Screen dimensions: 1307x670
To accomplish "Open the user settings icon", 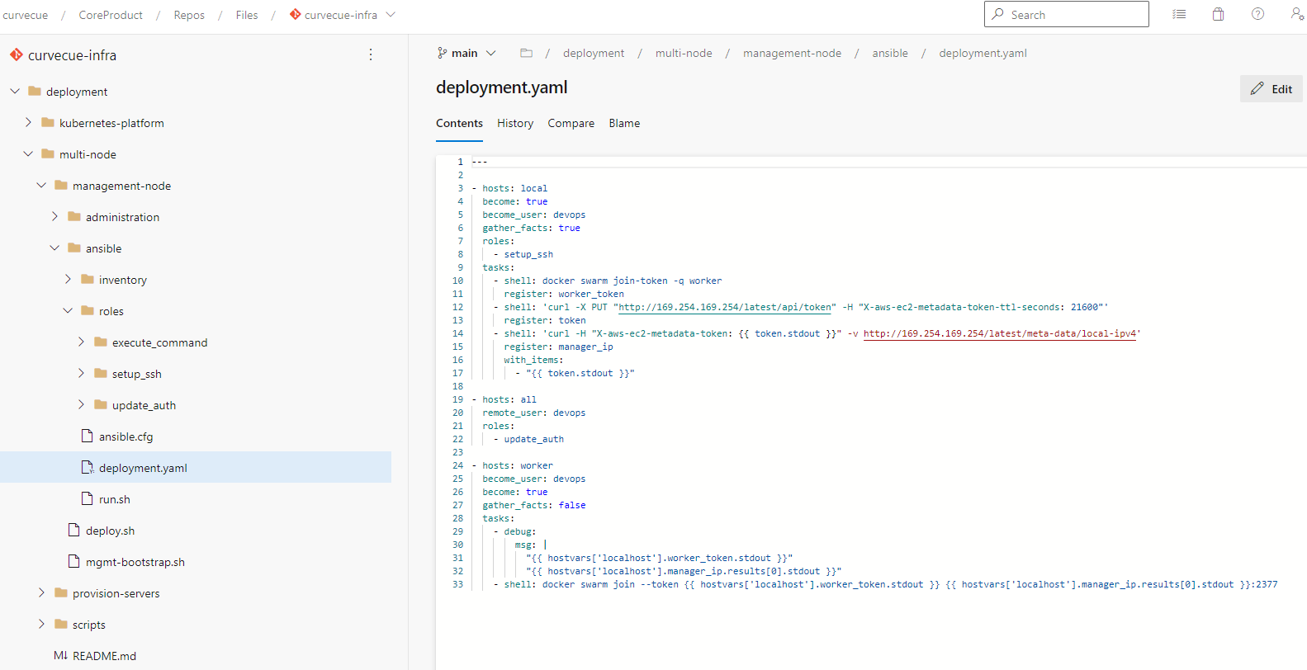I will (1297, 14).
